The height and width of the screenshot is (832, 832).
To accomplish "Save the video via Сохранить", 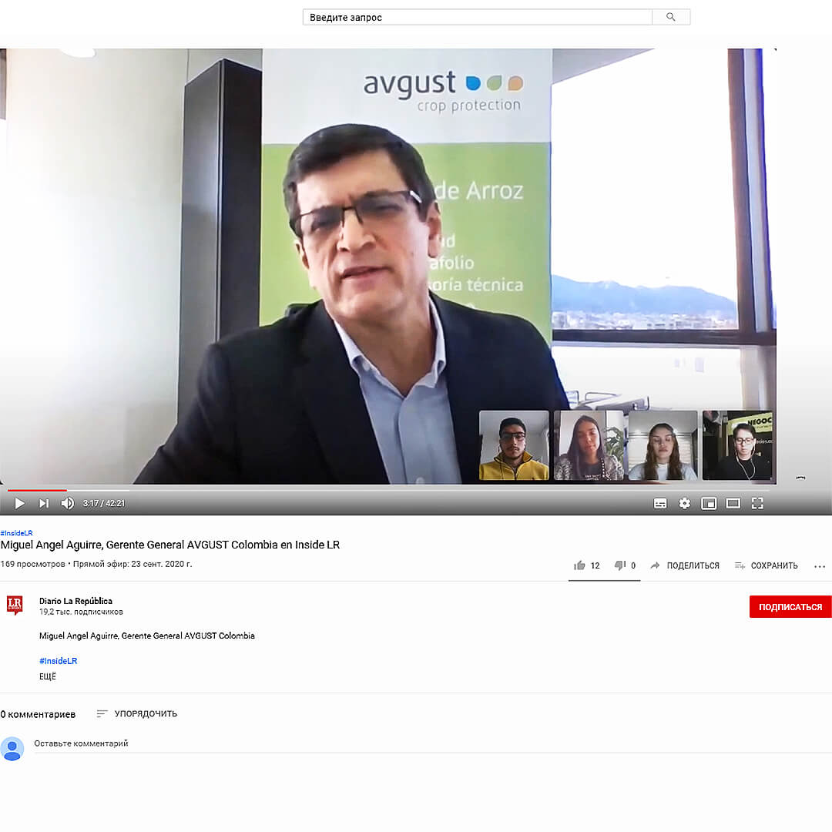I will [766, 565].
